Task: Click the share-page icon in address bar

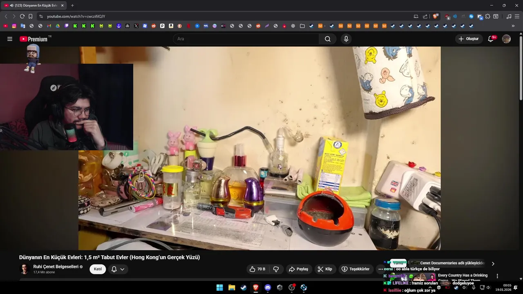Action: coord(425,16)
